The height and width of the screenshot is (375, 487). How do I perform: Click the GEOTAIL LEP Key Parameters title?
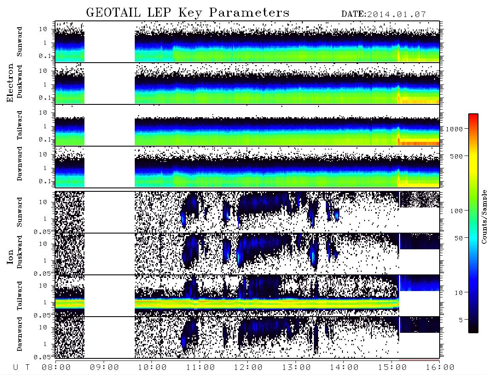click(x=188, y=13)
